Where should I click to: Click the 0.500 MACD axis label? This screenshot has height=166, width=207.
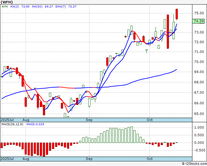tap(199, 135)
